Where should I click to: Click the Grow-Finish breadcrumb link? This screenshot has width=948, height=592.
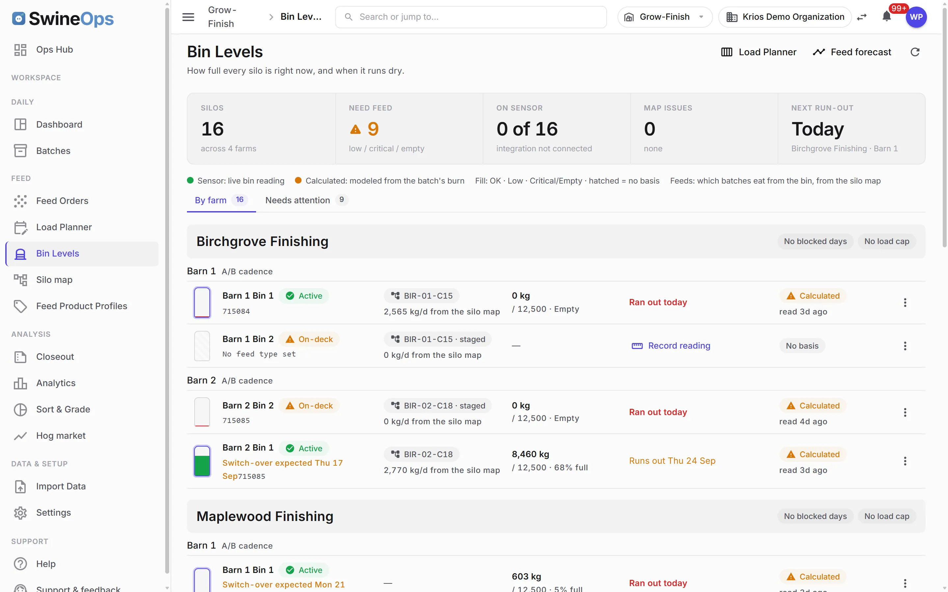tap(222, 17)
